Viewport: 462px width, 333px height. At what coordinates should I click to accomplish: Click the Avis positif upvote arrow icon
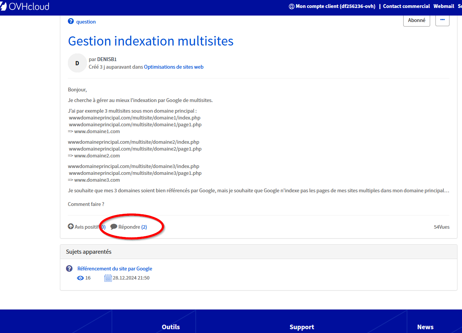click(x=71, y=226)
